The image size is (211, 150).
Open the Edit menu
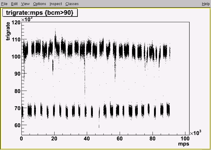14,4
